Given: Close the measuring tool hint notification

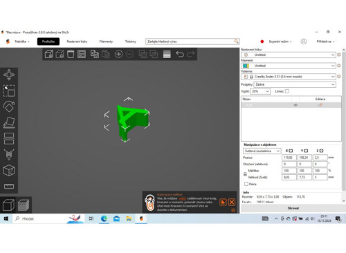Looking at the screenshot, I should [232, 203].
